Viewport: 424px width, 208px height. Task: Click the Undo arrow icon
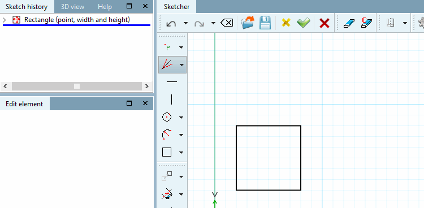tap(171, 23)
